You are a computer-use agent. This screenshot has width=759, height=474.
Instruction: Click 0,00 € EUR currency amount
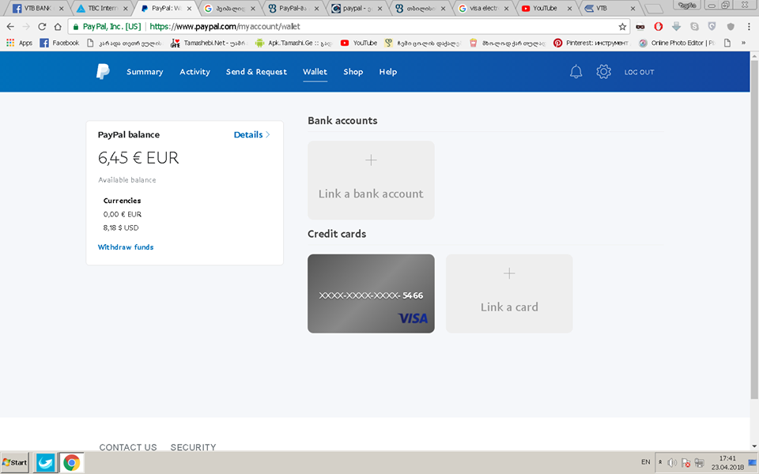click(x=123, y=214)
